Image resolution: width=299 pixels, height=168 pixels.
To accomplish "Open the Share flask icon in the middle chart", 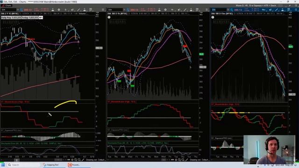I will click(159, 10).
